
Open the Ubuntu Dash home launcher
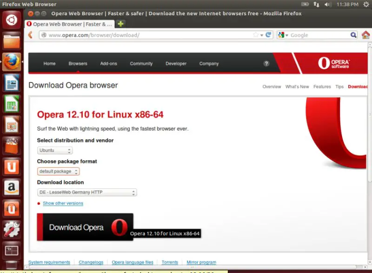coord(11,20)
